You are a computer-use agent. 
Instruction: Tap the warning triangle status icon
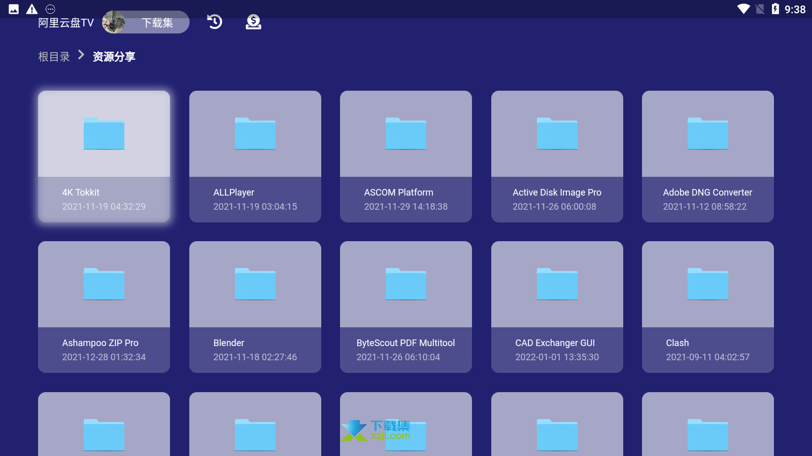[x=32, y=9]
